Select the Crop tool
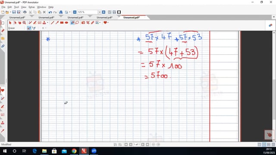 [88, 23]
